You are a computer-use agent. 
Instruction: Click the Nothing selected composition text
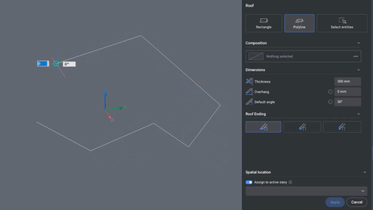point(280,56)
